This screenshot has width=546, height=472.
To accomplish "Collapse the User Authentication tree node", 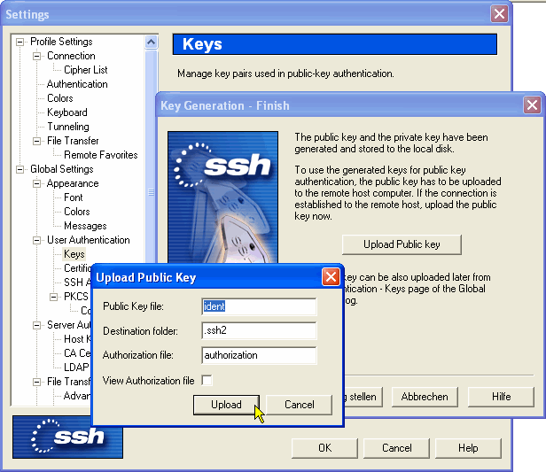I will coord(36,240).
